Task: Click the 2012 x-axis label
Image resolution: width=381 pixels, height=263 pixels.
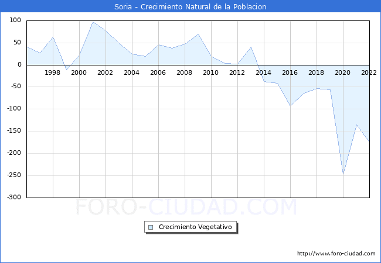Action: (x=237, y=72)
